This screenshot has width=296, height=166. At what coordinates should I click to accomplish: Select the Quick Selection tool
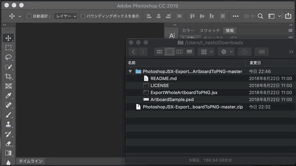(x=8, y=67)
